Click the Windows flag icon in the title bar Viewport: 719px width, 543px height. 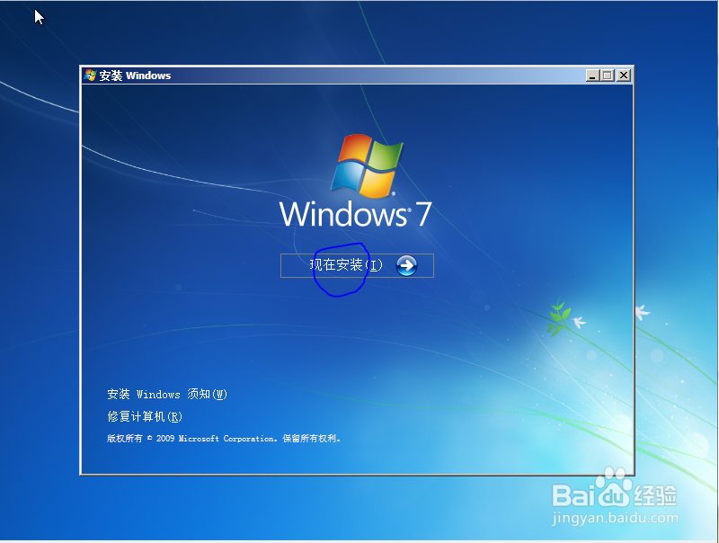[88, 76]
